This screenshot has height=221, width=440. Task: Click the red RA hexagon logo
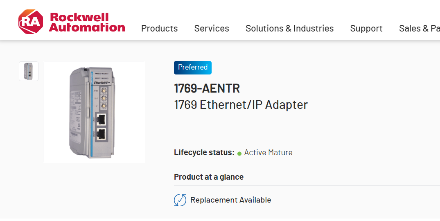pos(30,22)
